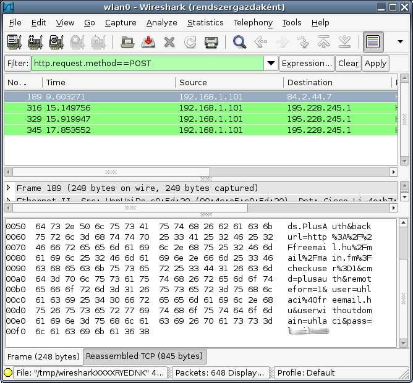Click packet list scroll right arrow
The image size is (413, 383).
click(393, 172)
